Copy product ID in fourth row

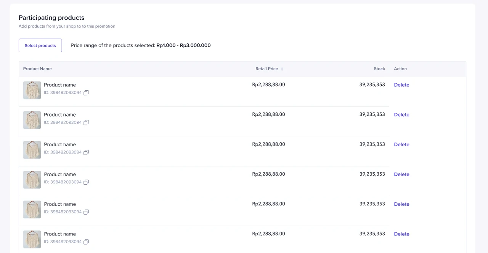pos(86,182)
